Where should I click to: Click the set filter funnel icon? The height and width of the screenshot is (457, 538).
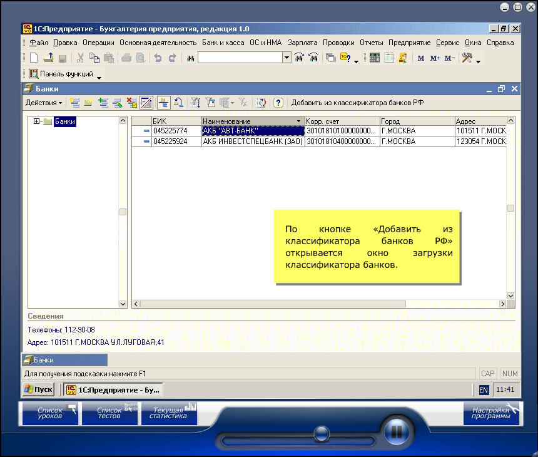point(195,103)
